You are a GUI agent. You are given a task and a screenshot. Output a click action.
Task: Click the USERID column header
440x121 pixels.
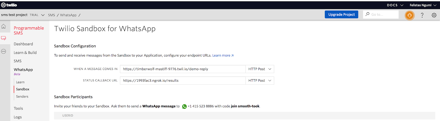click(68, 116)
